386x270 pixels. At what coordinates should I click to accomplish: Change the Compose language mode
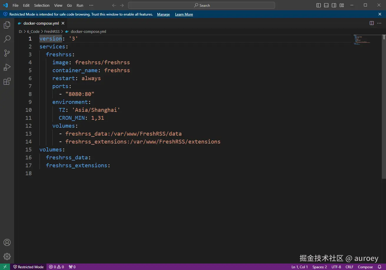(365, 267)
